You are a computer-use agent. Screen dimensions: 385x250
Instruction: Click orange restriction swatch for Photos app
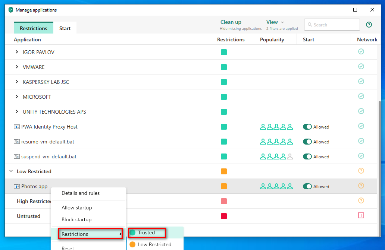(224, 186)
